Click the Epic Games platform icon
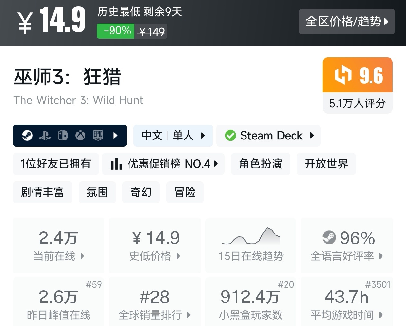This screenshot has height=326, width=406. pos(98,136)
